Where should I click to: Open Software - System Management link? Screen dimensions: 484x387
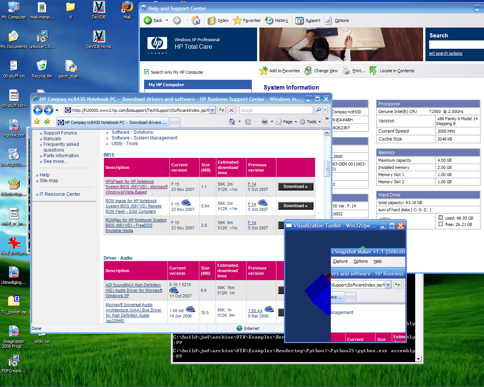point(144,138)
